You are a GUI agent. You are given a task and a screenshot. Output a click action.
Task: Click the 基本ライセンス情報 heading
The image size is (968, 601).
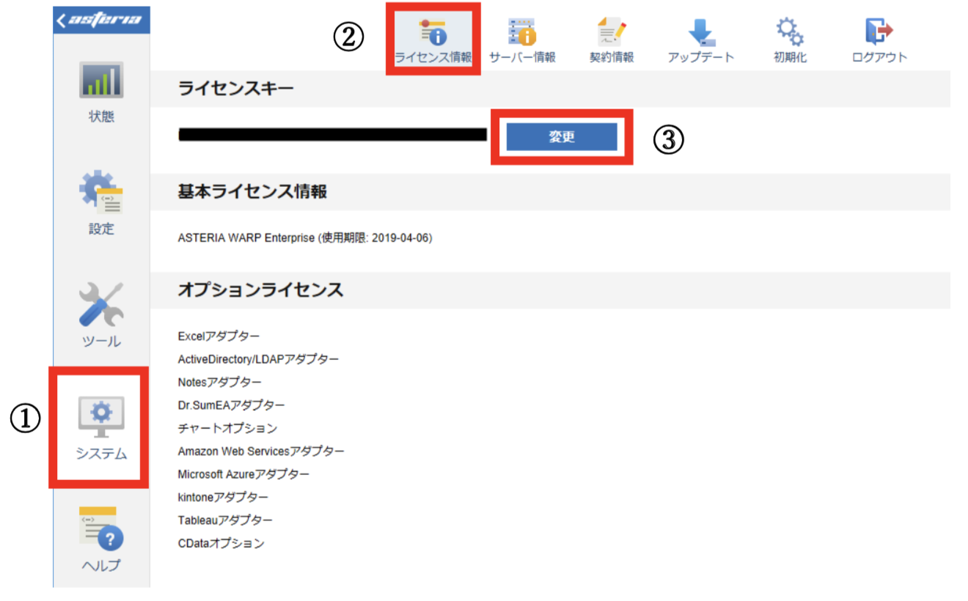252,191
